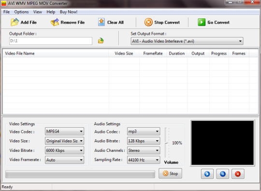Click the 100% volume value label
Viewport: 261px width, 191px height.
tap(177, 143)
